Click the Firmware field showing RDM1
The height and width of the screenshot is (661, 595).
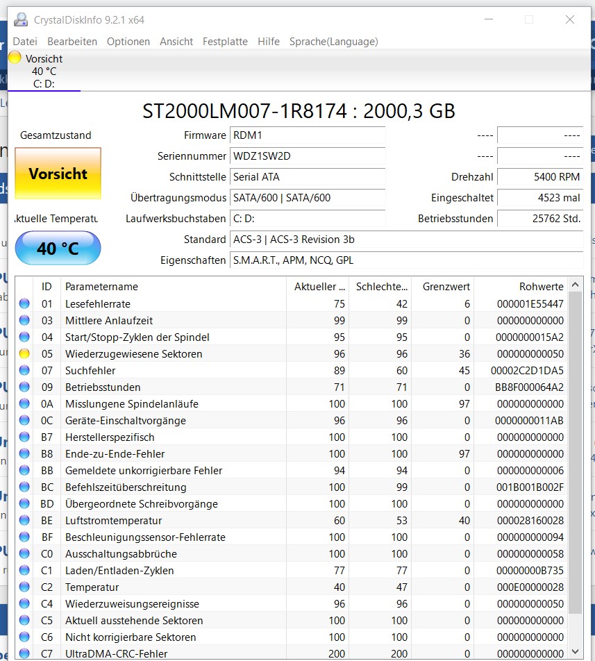pyautogui.click(x=308, y=135)
